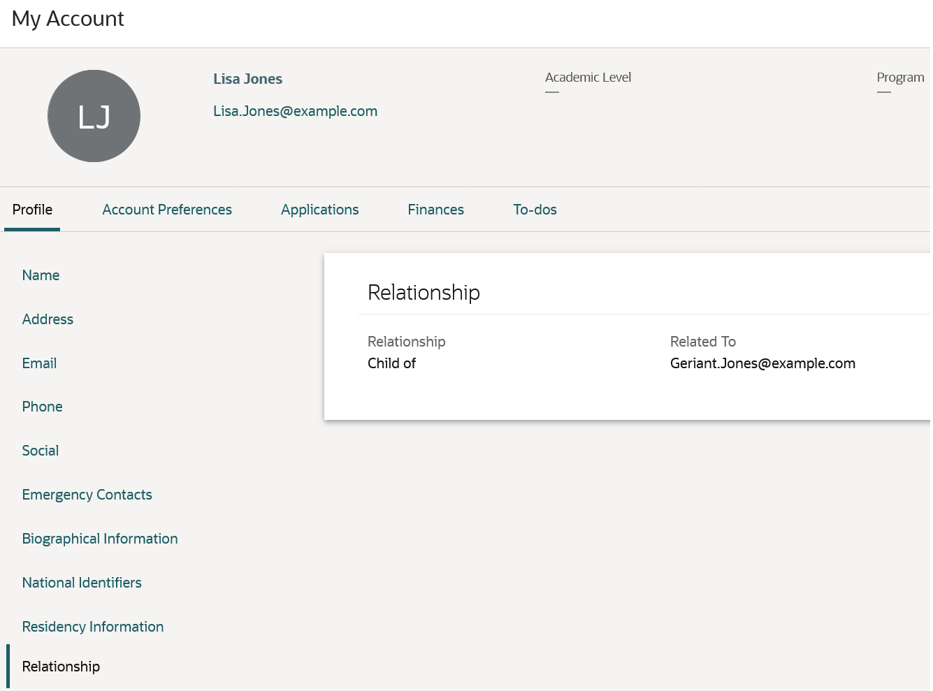The width and height of the screenshot is (933, 691).
Task: Open the Social section
Action: tap(41, 451)
